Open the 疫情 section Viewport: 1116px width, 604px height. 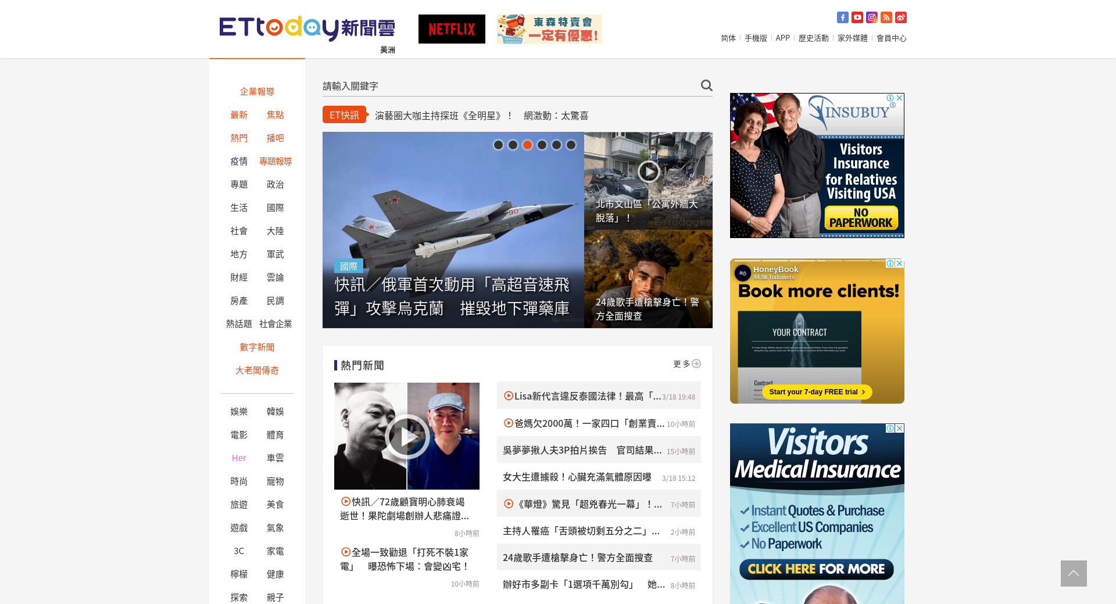click(x=239, y=161)
